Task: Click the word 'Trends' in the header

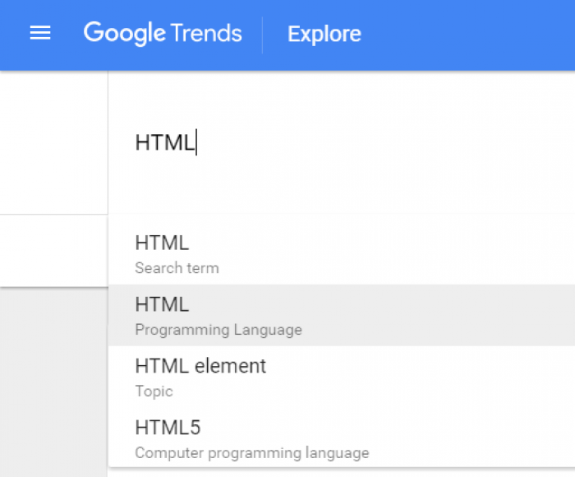Action: click(x=206, y=34)
